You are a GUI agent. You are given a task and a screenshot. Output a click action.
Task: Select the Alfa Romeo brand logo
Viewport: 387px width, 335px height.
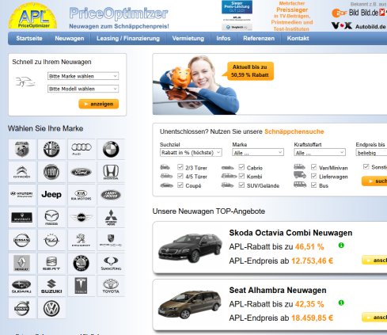51,150
